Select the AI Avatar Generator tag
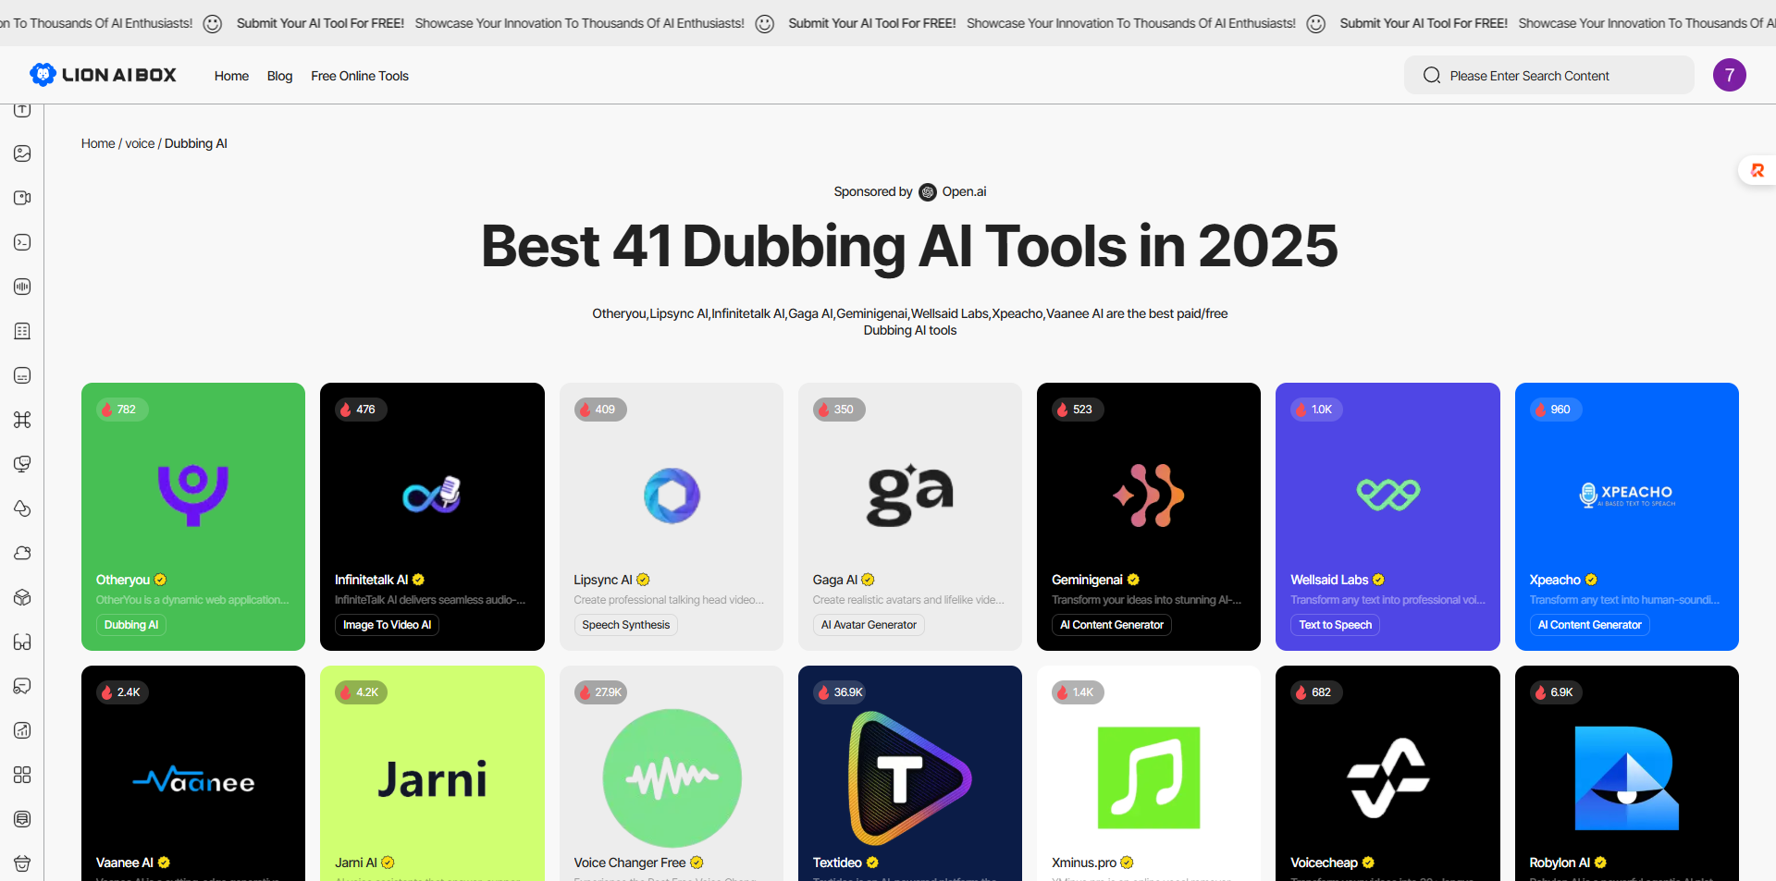Viewport: 1776px width, 881px height. point(869,625)
